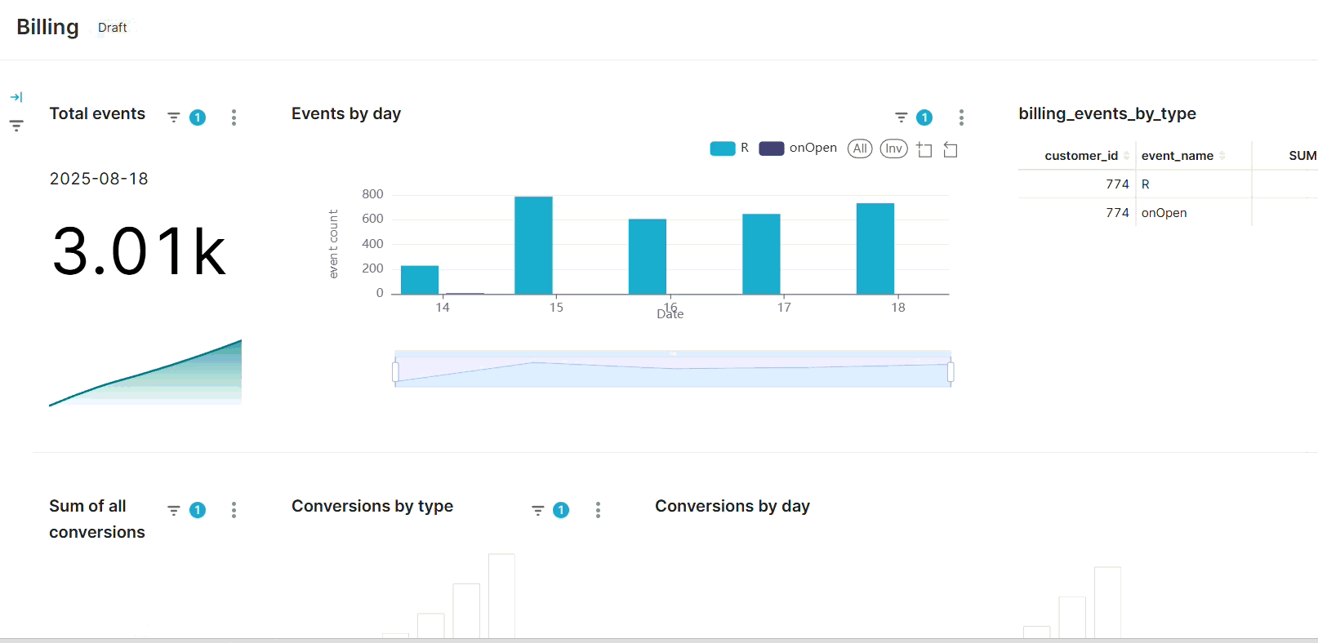Open the Total events three-dot menu
Viewport: 1318px width, 643px height.
(x=234, y=118)
